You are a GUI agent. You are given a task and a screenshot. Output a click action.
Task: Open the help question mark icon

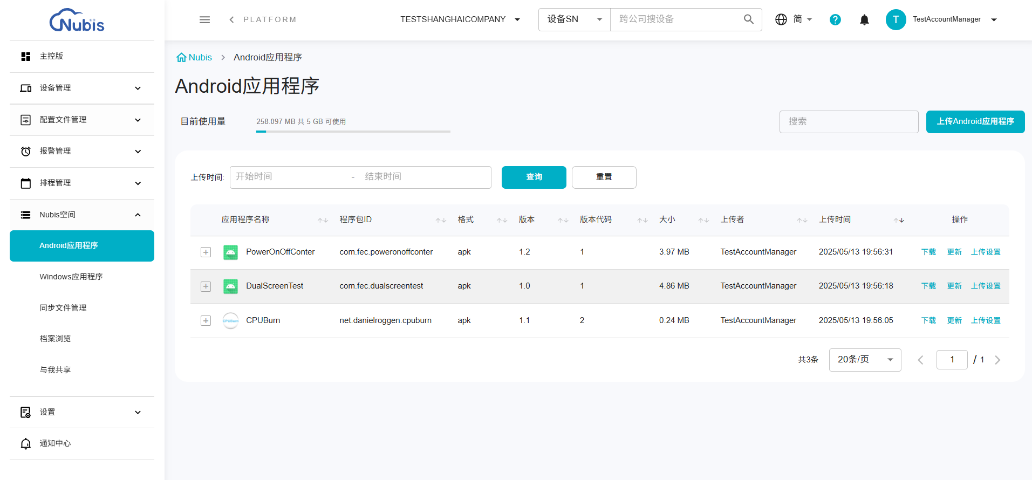[835, 19]
